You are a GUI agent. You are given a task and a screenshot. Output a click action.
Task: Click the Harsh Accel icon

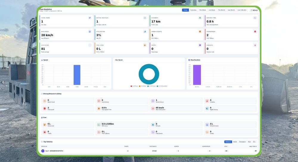pos(45,101)
